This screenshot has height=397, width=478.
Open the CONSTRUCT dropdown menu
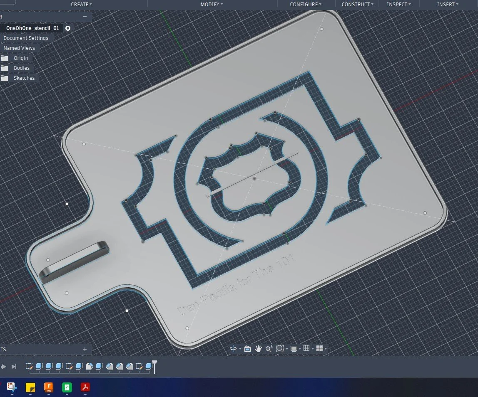358,4
